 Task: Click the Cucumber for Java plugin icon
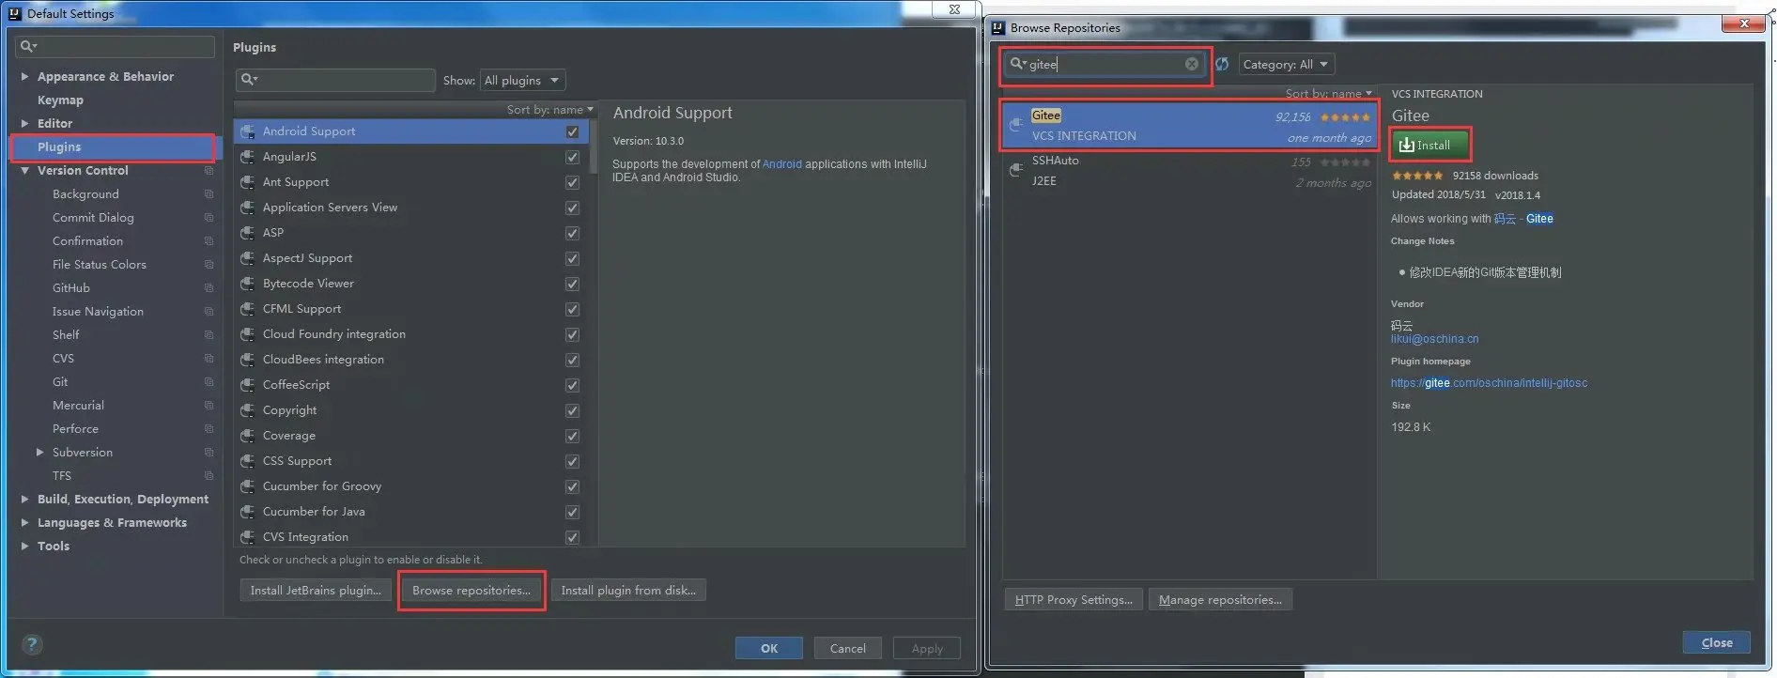coord(248,512)
